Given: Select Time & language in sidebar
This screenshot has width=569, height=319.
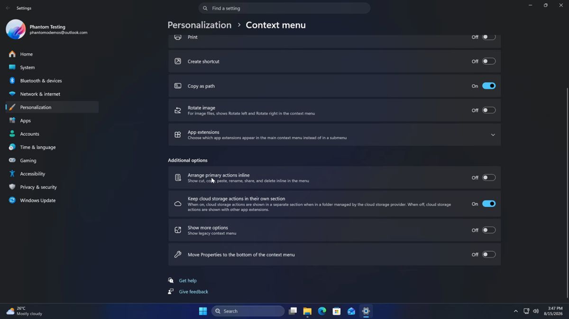Looking at the screenshot, I should [x=52, y=147].
